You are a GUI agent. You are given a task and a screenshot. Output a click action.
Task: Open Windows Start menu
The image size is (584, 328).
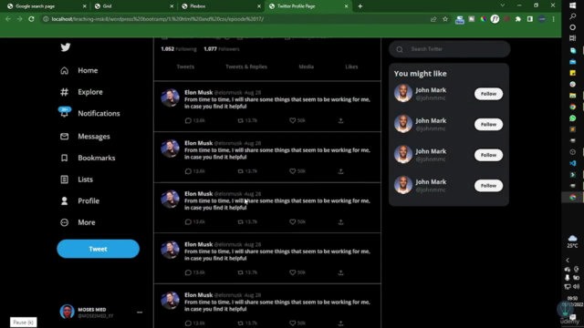573,5
